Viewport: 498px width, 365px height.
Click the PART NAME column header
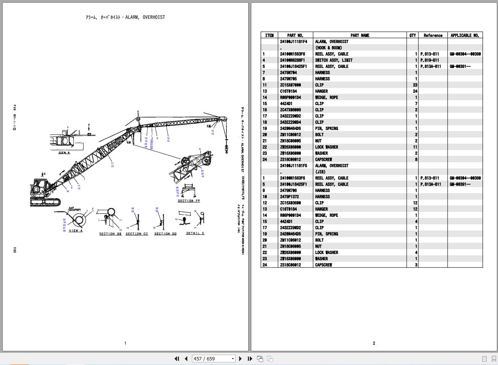360,35
